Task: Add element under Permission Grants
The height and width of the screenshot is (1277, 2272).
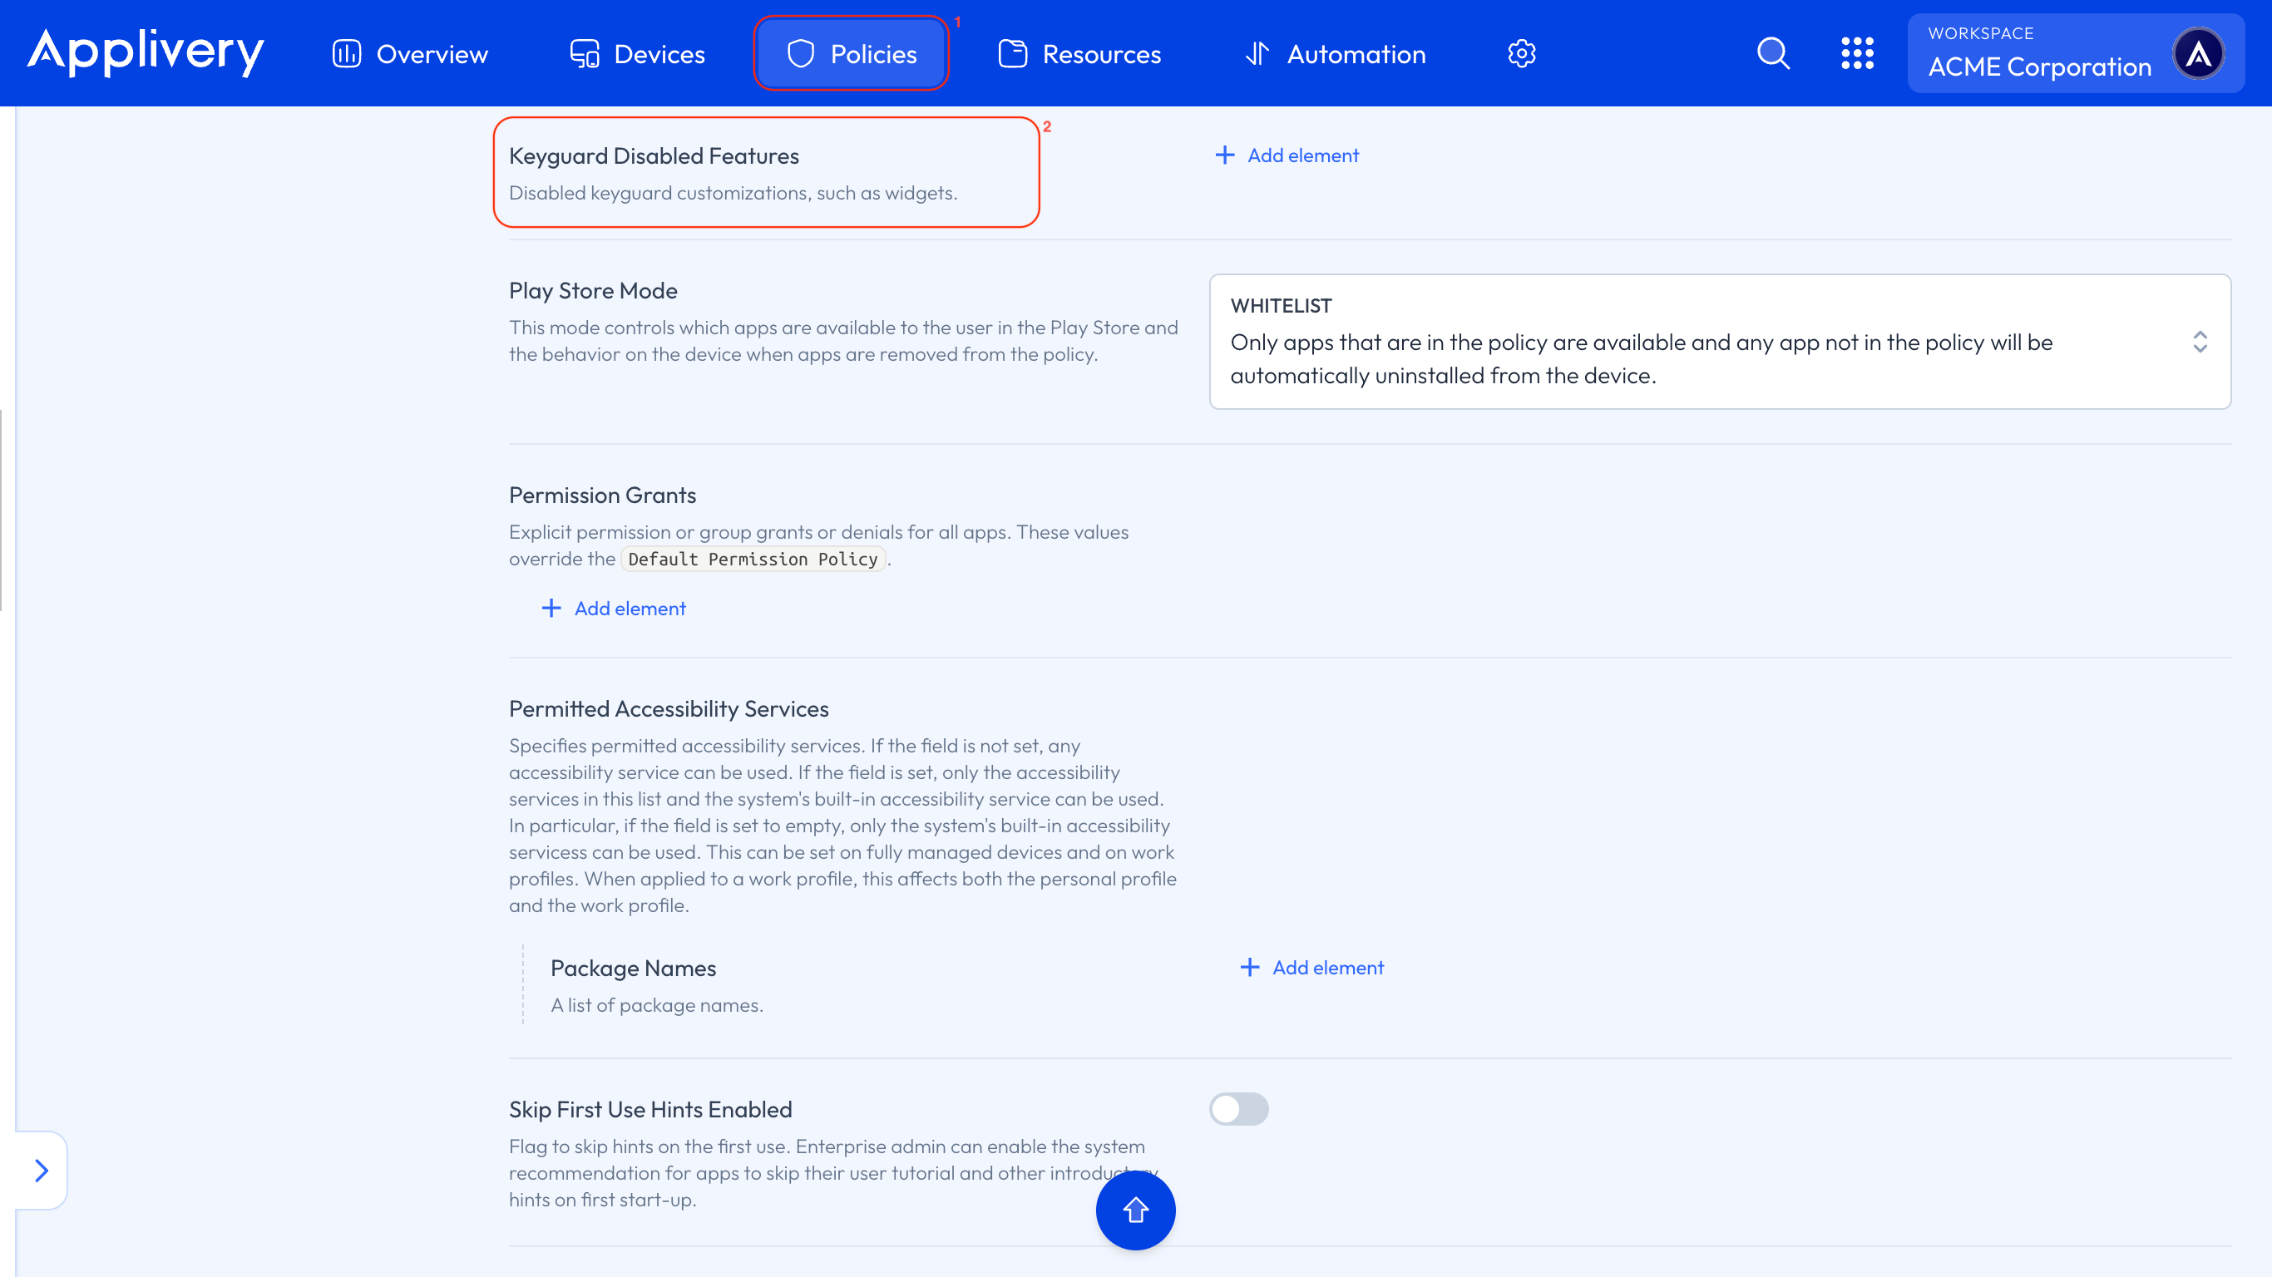Action: [x=613, y=609]
